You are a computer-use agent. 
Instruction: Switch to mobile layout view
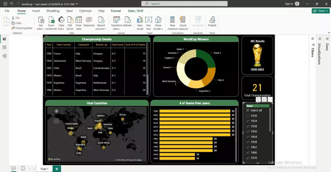pyautogui.click(x=23, y=168)
